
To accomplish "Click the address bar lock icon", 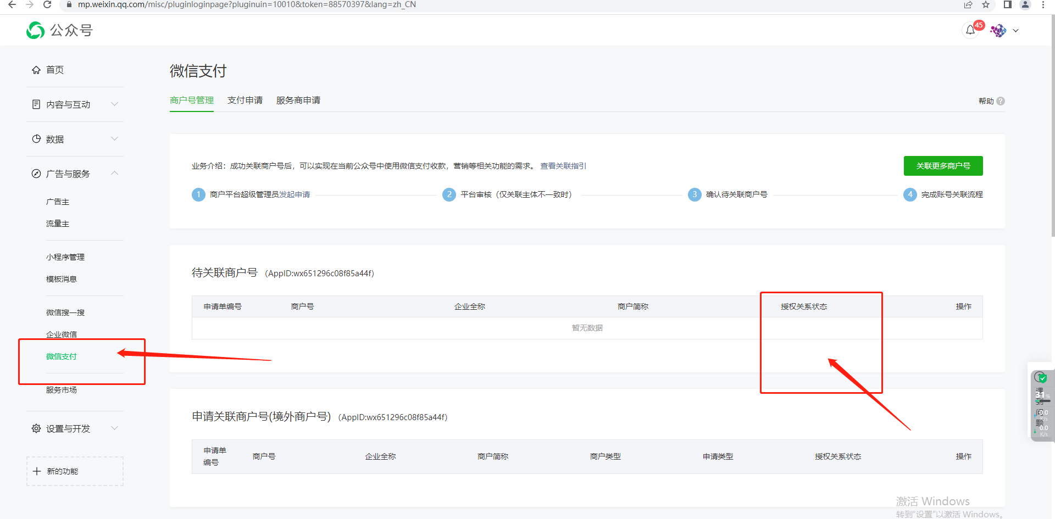I will coord(68,4).
